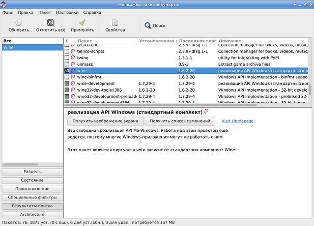Click Debian swirl icon beside wine32-dev-tools:i386
Screen dimensions: 314x226
73,90
